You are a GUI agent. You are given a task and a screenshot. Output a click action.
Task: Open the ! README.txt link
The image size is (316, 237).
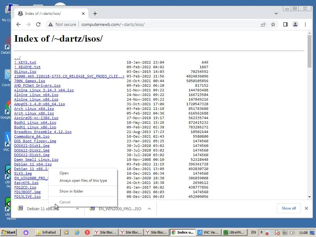(27, 67)
